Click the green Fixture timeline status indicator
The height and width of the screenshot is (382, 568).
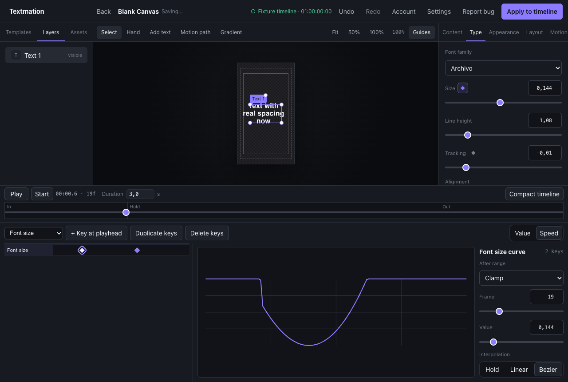click(291, 12)
